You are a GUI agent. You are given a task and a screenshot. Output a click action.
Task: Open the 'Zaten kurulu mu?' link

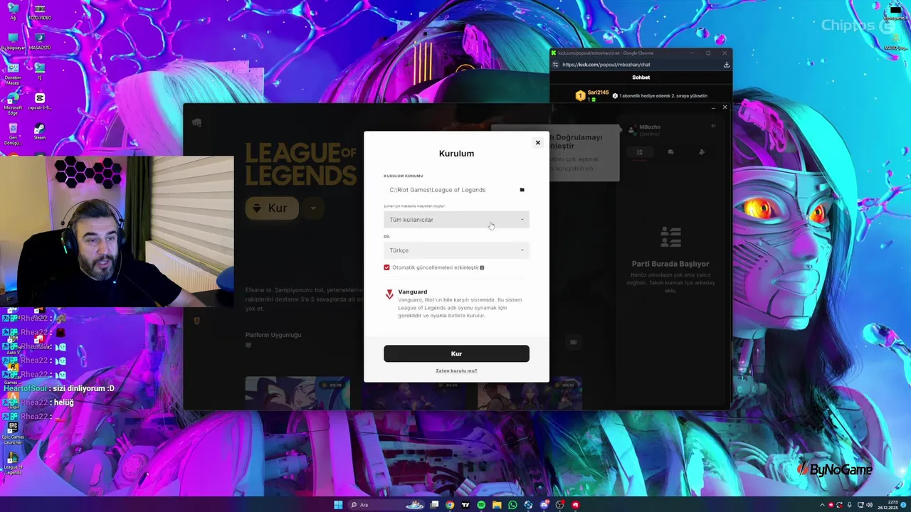click(456, 370)
